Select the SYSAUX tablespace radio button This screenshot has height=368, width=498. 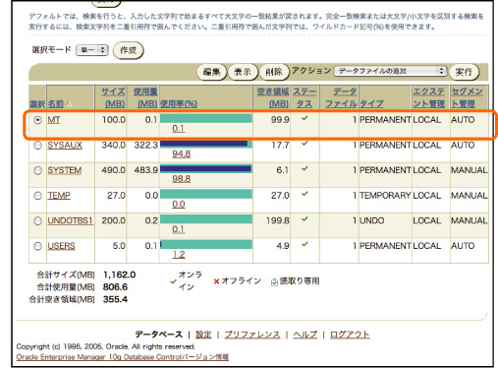(x=38, y=146)
